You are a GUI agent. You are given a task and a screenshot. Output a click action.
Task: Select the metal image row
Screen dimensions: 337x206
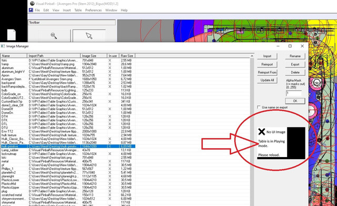pos(68,161)
